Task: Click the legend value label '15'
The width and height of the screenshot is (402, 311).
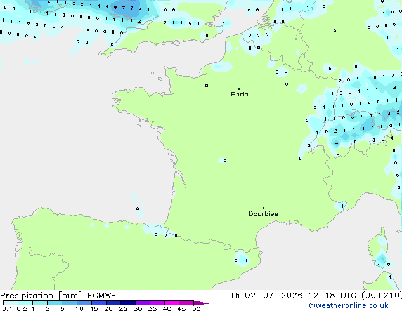Action: click(94, 308)
